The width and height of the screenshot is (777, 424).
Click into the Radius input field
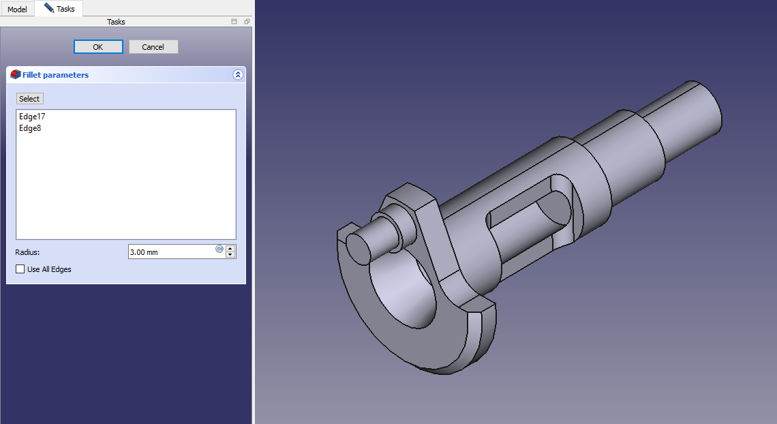(170, 252)
